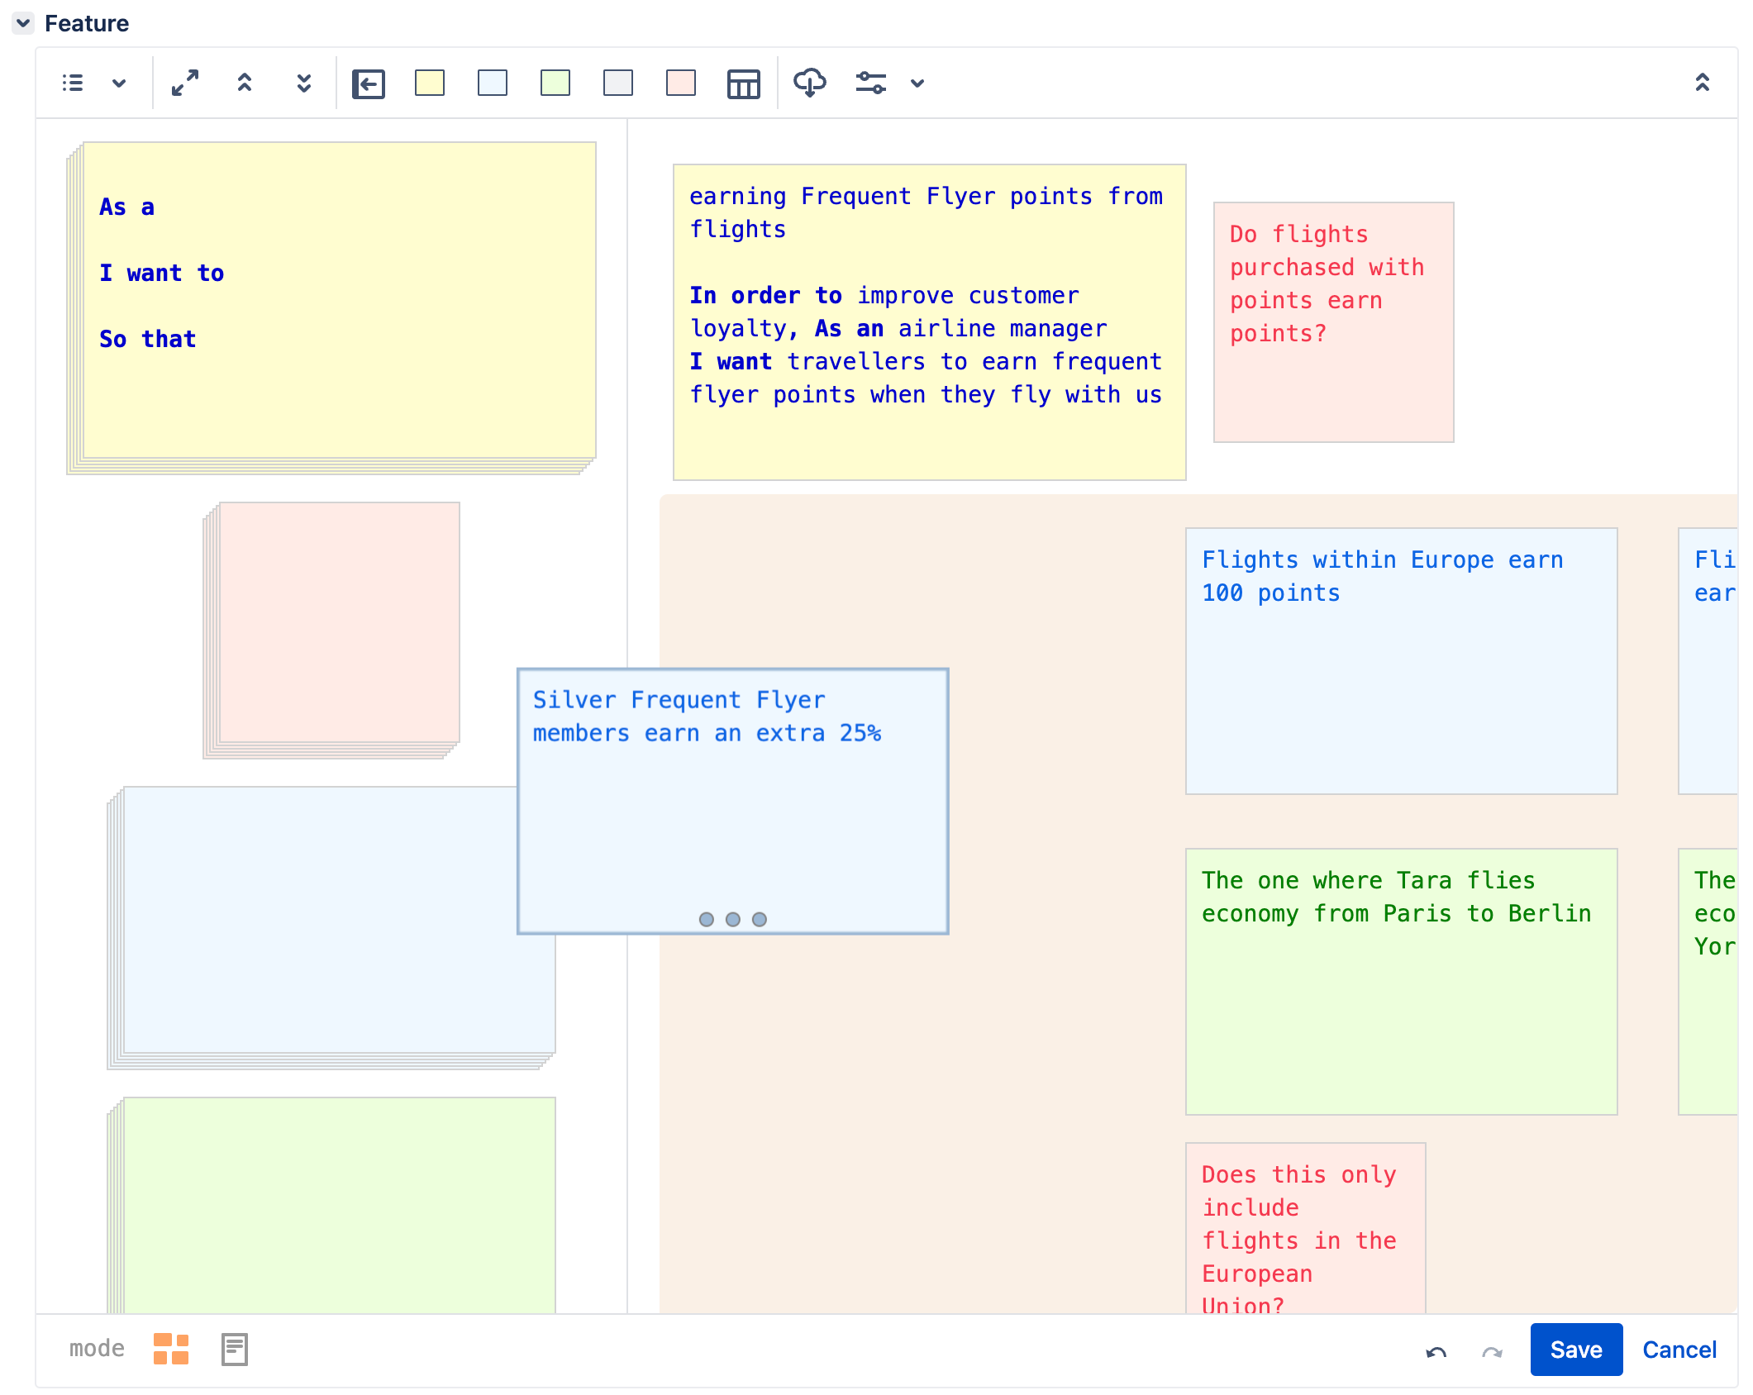The width and height of the screenshot is (1753, 1395).
Task: Click the collapse side panel arrow icon
Action: pyautogui.click(x=369, y=83)
